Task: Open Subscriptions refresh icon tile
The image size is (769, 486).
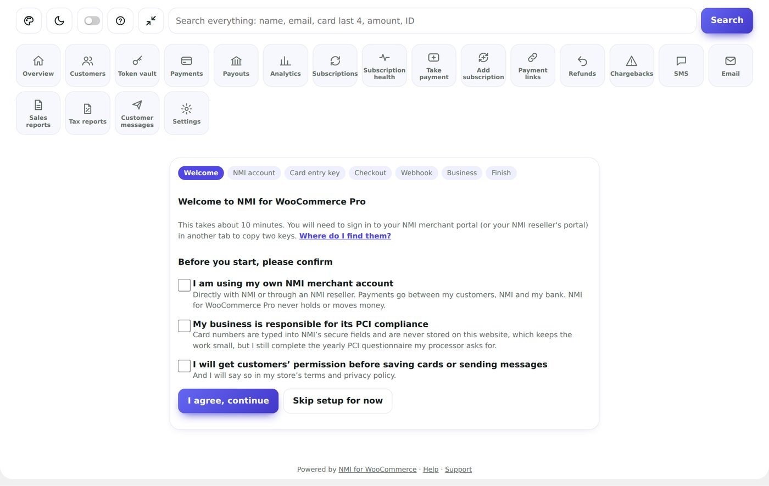Action: pyautogui.click(x=335, y=65)
